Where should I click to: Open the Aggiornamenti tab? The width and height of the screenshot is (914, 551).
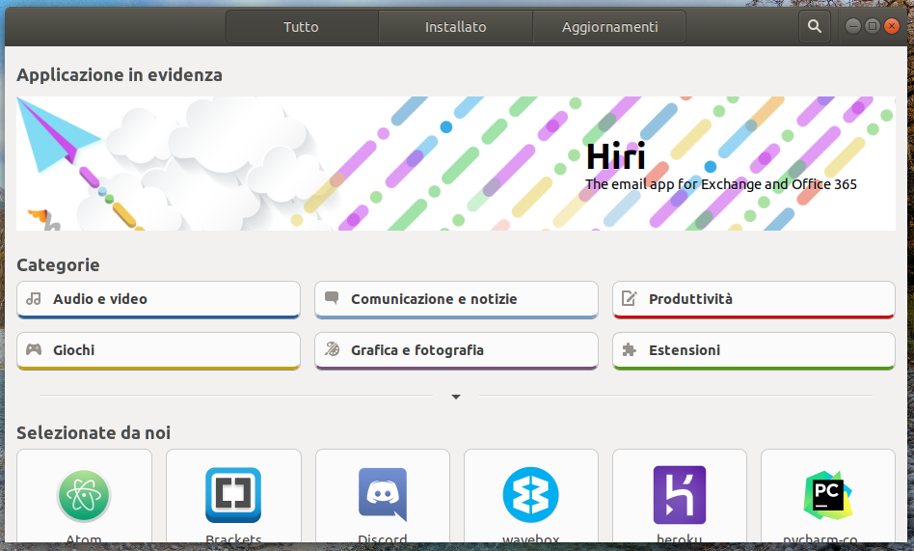[x=609, y=27]
